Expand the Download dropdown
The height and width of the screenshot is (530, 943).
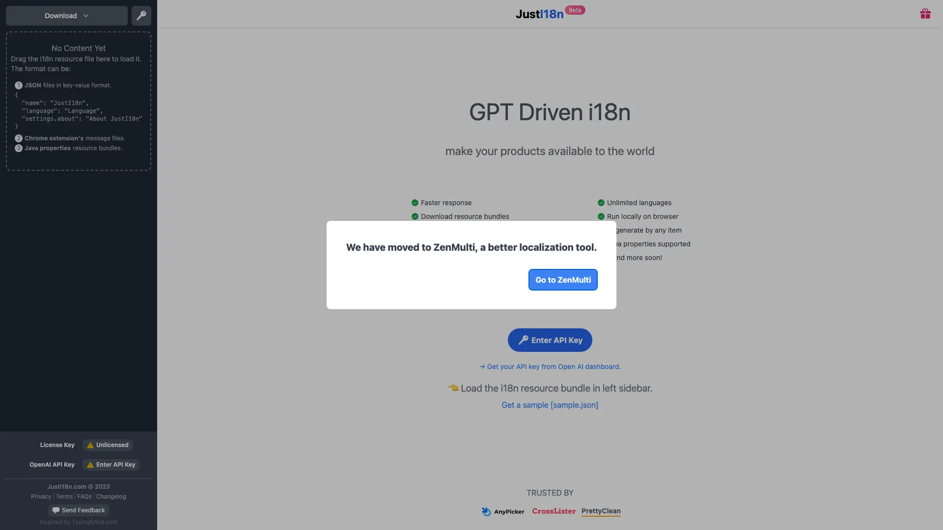pos(67,16)
